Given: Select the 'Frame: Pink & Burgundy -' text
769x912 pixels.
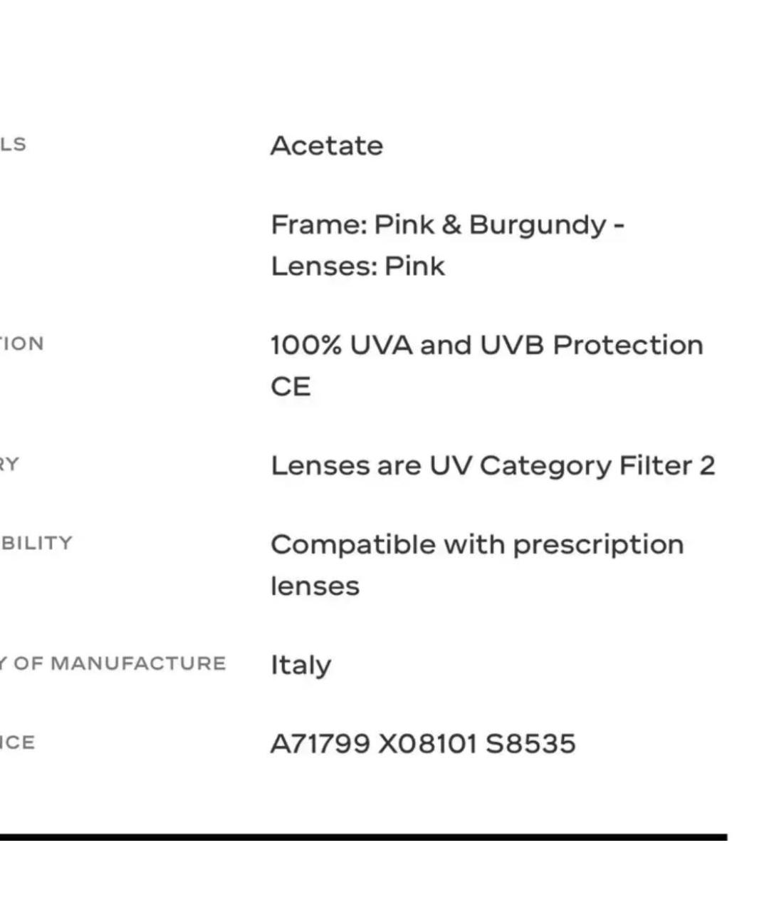Looking at the screenshot, I should point(448,224).
